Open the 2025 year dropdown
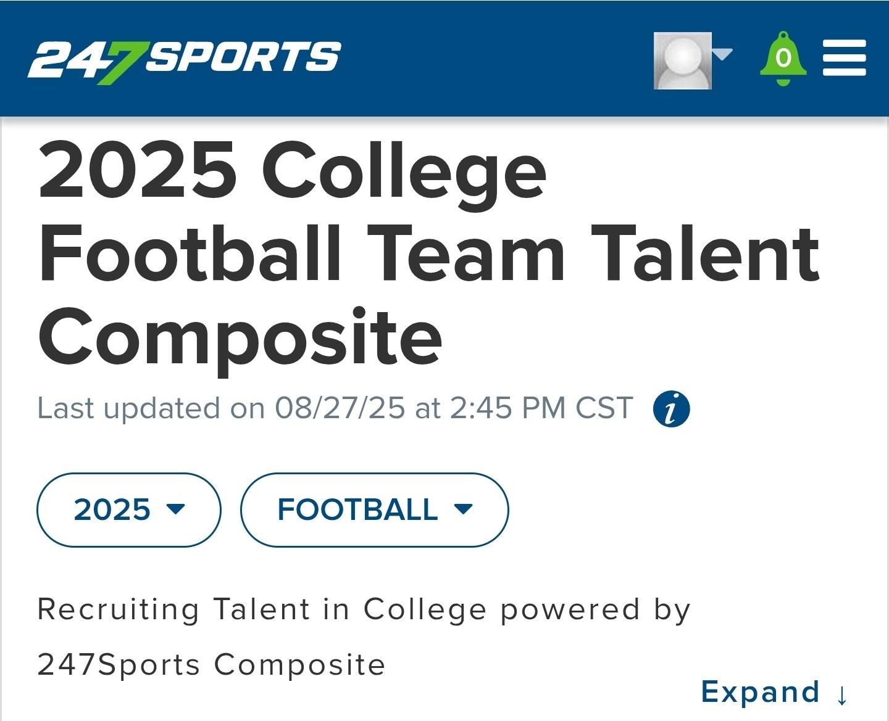 129,509
